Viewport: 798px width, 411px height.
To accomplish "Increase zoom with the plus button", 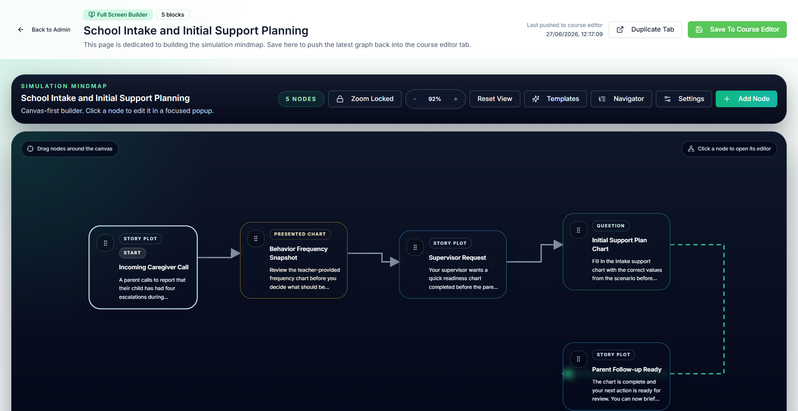I will pyautogui.click(x=456, y=99).
